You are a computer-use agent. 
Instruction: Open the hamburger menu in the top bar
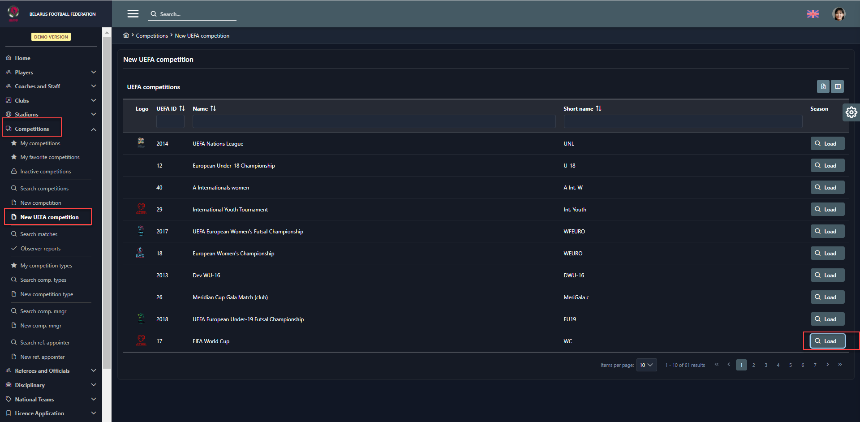point(133,14)
